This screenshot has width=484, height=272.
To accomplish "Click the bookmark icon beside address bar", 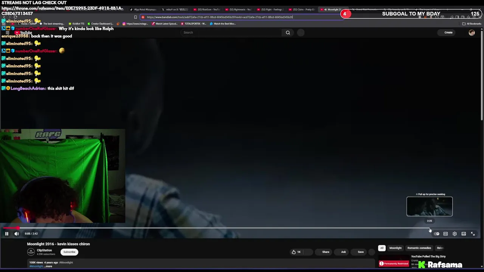I will [135, 17].
